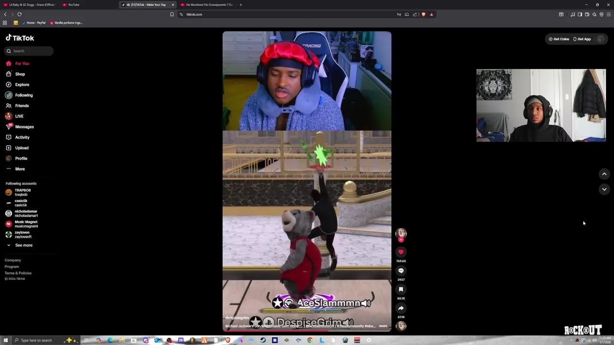This screenshot has width=614, height=345.
Task: Open the Brave VPN icon
Action: [x=602, y=14]
